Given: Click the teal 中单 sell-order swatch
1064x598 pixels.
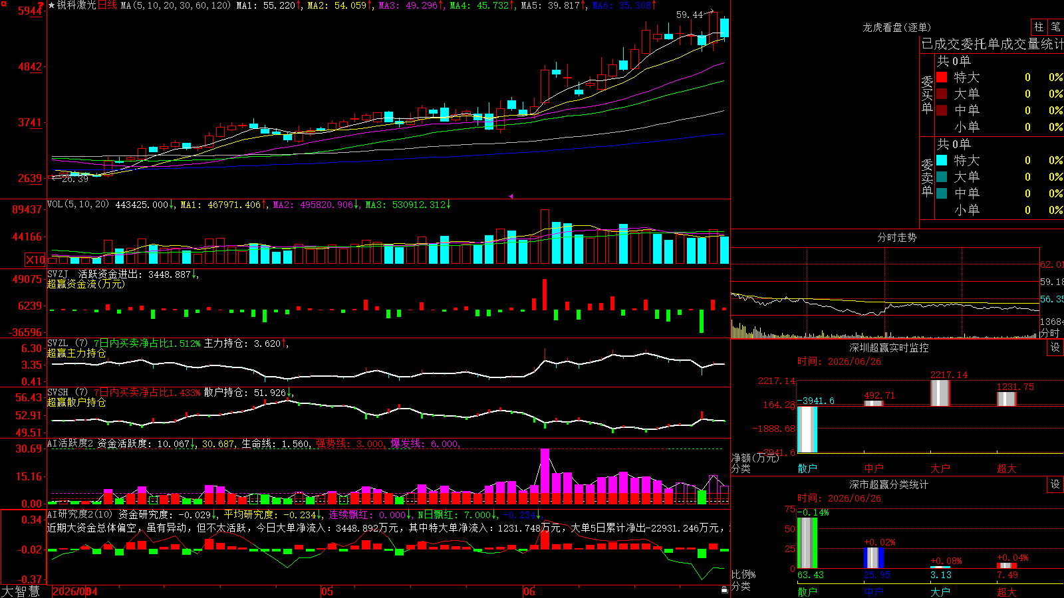Looking at the screenshot, I should [942, 193].
